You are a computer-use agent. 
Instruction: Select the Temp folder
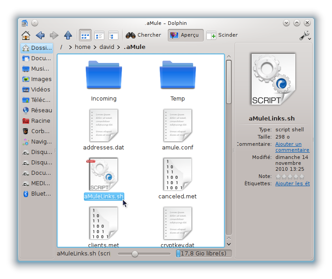point(178,81)
